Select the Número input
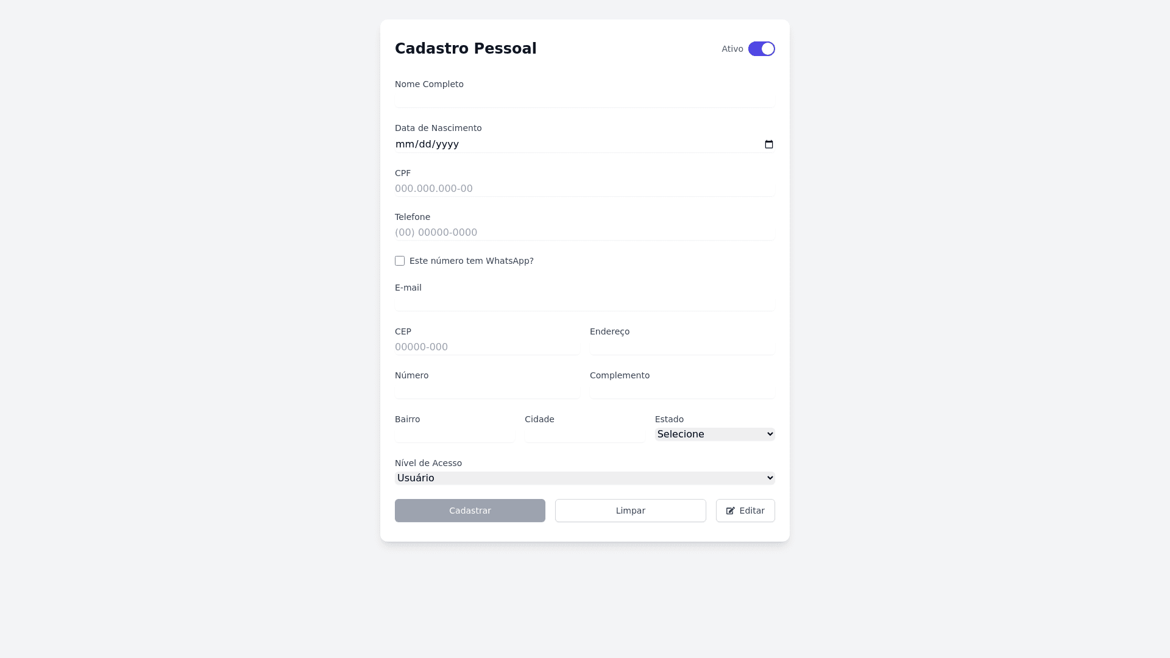 pos(487,391)
